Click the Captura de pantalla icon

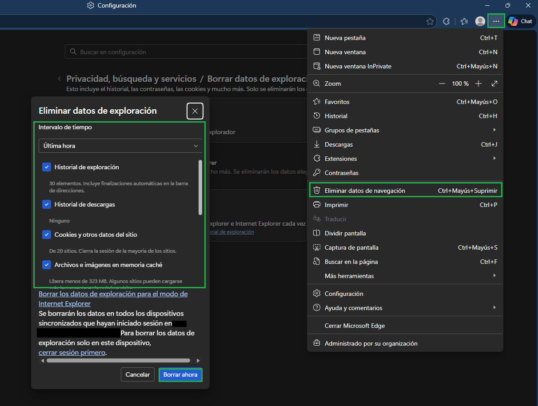317,247
